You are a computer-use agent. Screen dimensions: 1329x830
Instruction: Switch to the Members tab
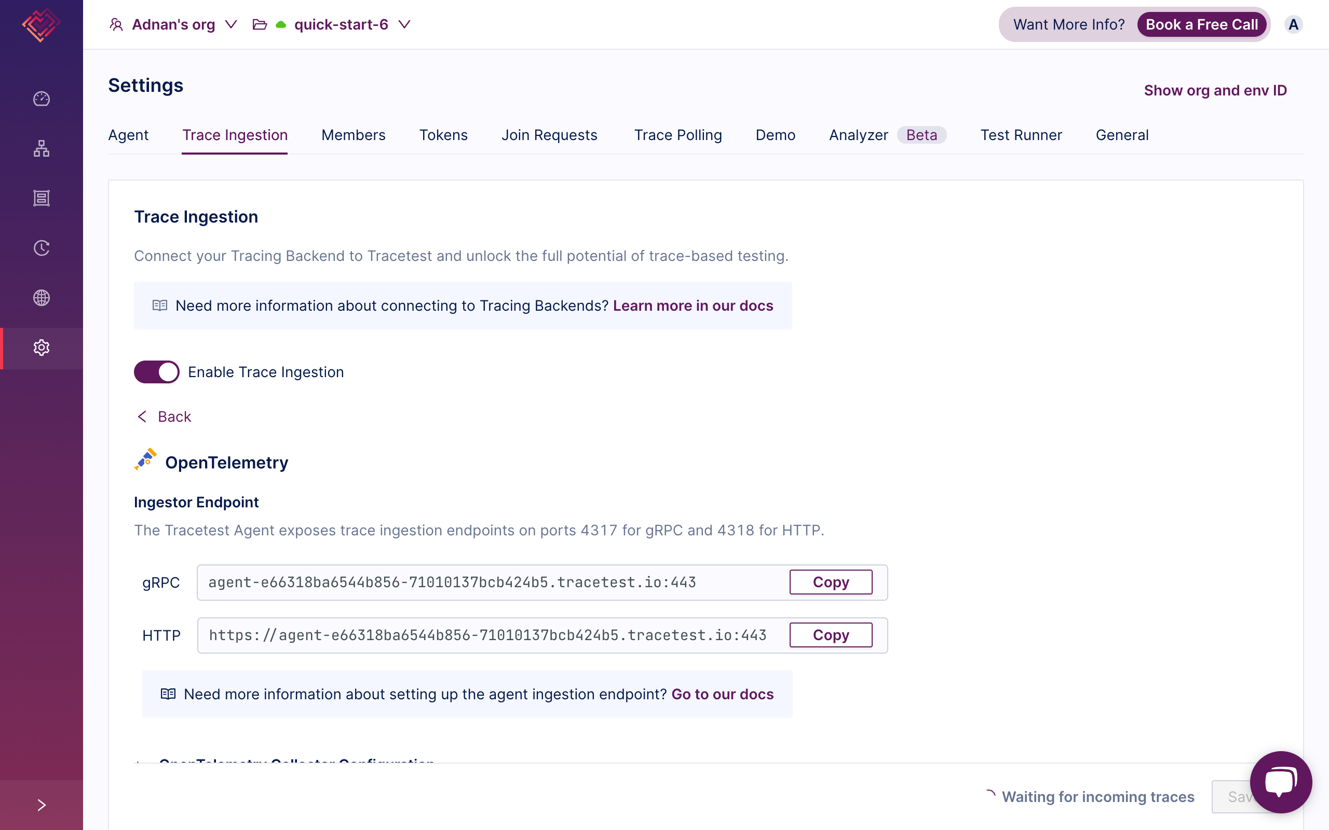[x=353, y=135]
